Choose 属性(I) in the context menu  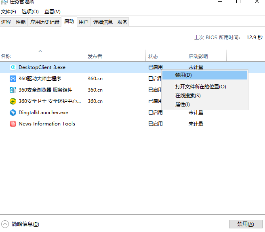tap(205, 105)
